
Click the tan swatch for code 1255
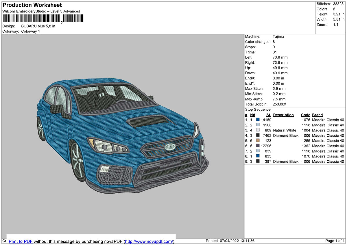click(x=257, y=141)
